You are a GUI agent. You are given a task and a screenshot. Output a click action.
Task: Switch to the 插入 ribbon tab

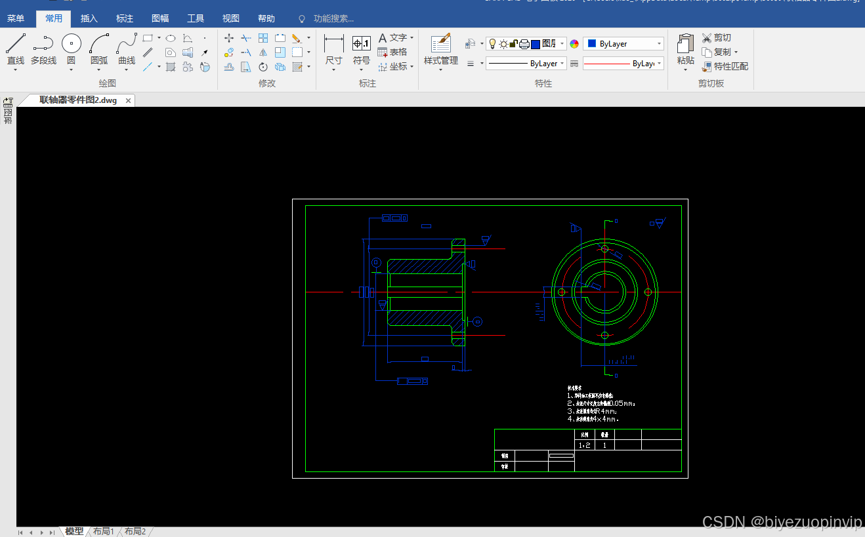point(89,18)
